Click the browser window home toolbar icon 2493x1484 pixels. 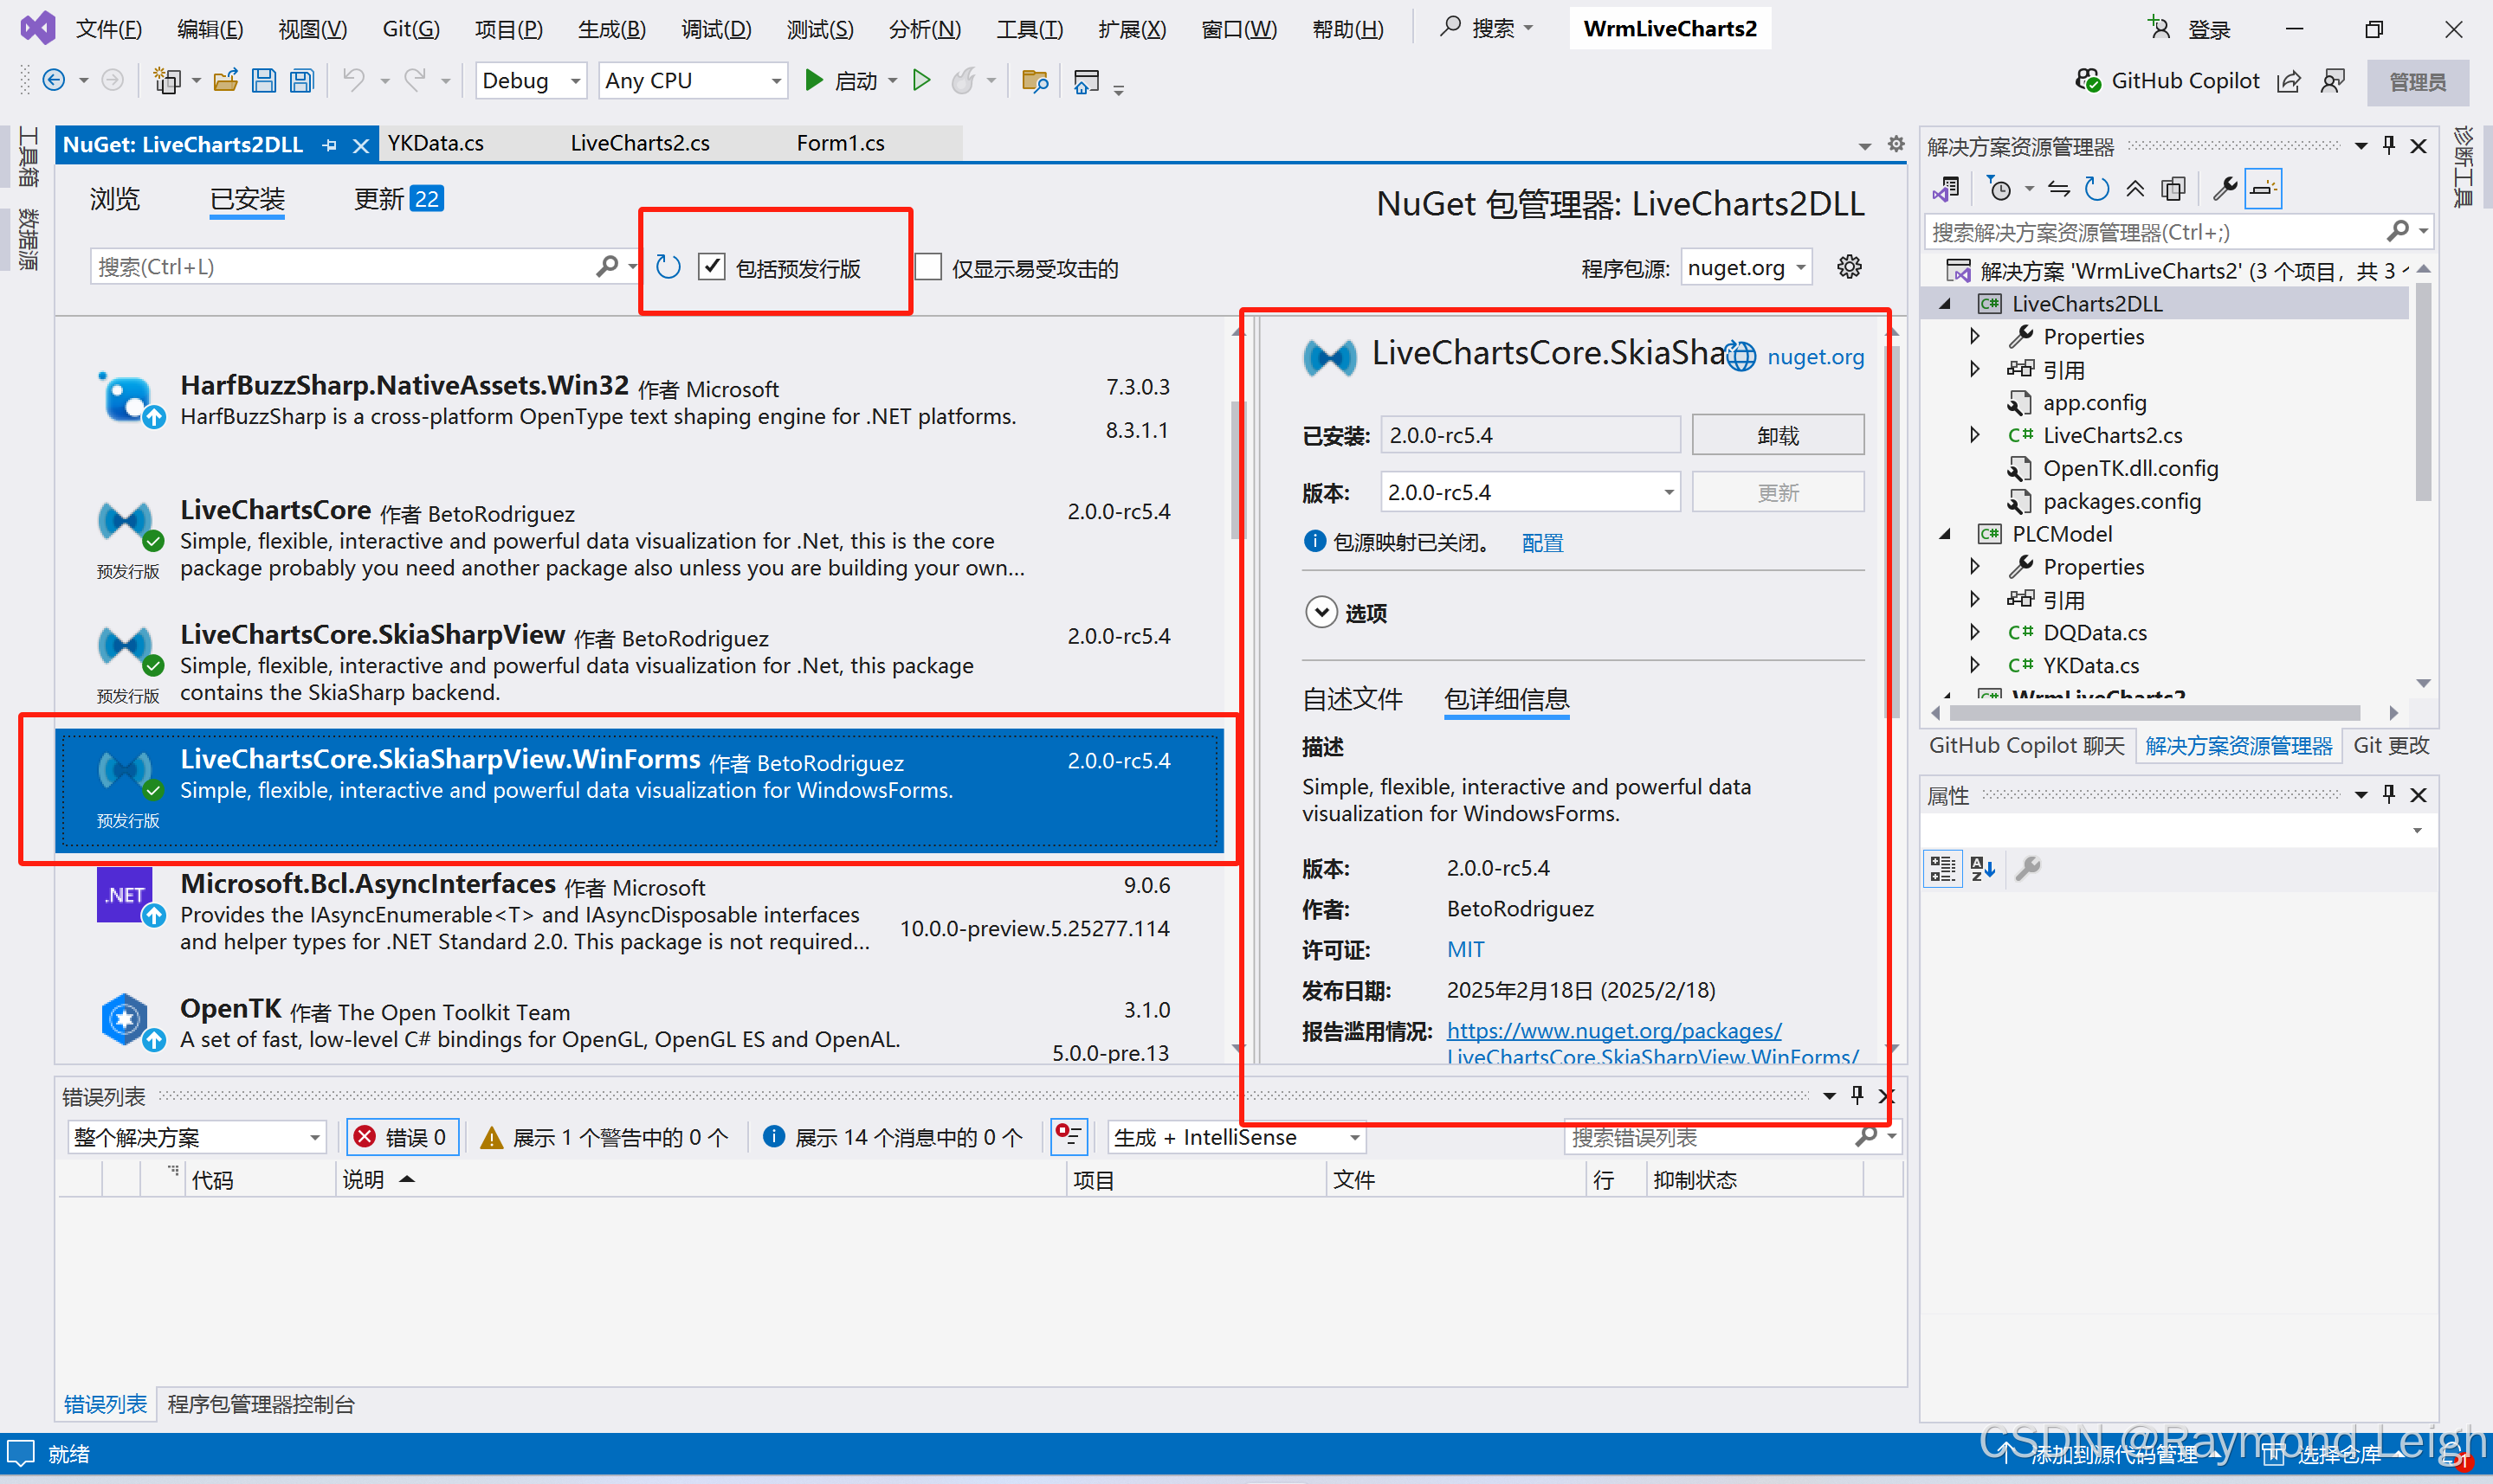pyautogui.click(x=1087, y=81)
